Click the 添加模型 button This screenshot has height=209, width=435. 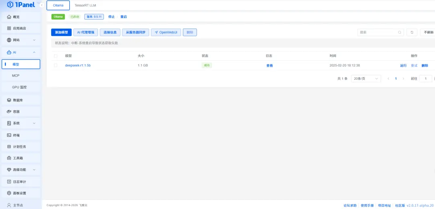coord(61,33)
